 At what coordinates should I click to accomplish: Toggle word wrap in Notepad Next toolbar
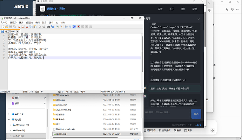66,27
